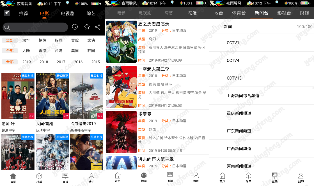Open the 多罗罗 anime cover
The image size is (314, 186).
(x=121, y=132)
